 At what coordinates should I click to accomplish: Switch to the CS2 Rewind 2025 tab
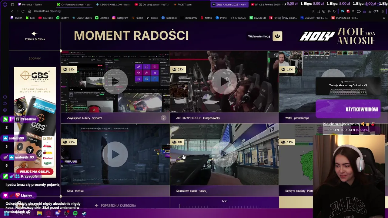(x=268, y=5)
